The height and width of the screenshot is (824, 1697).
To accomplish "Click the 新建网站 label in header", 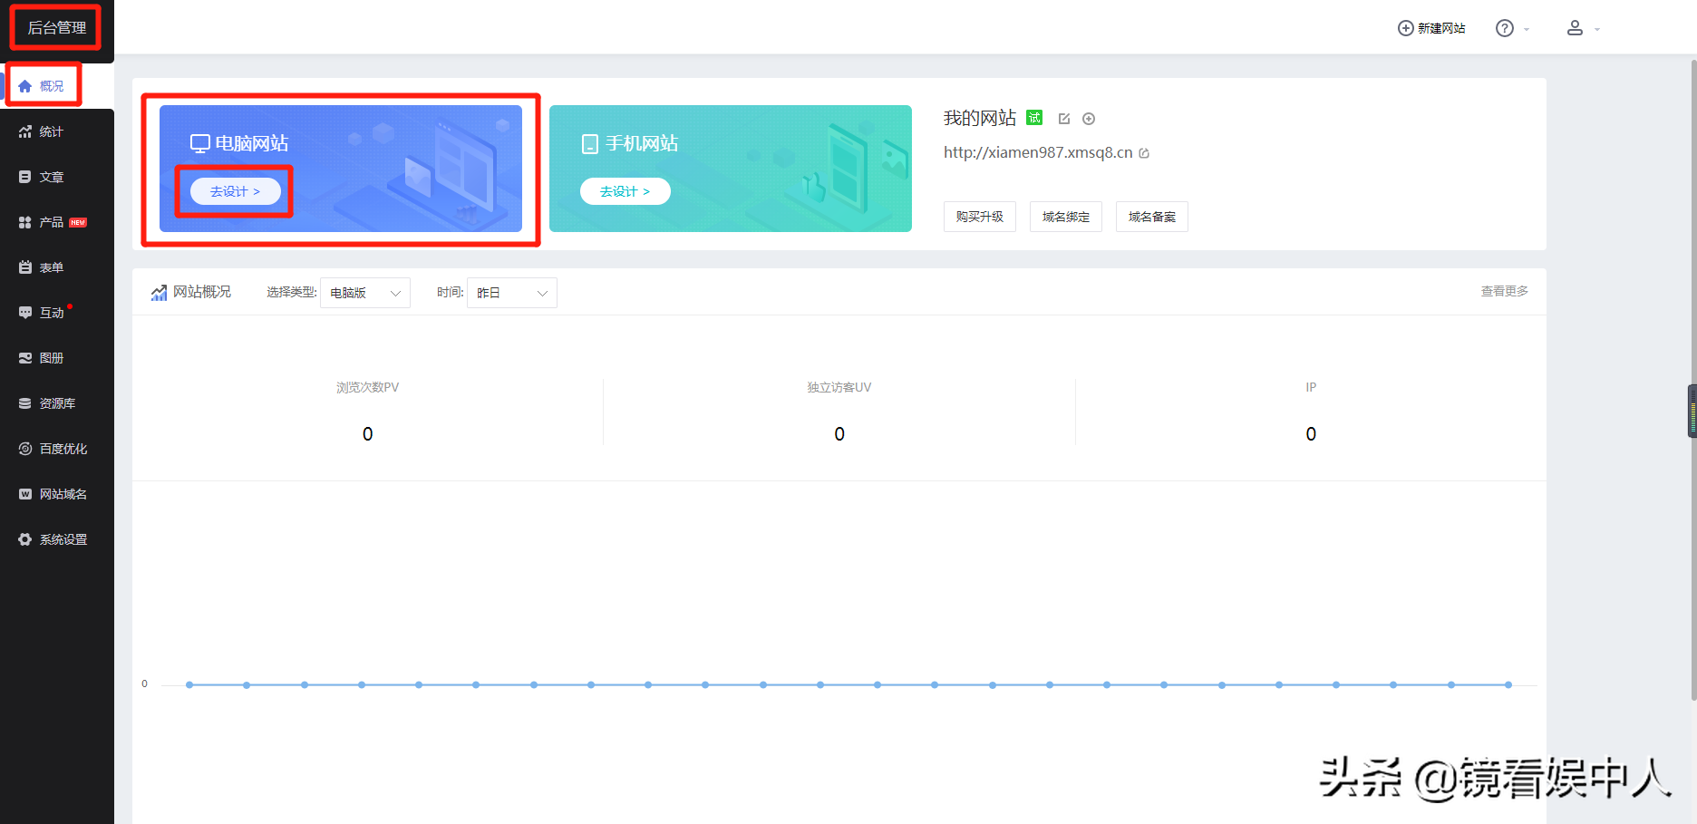I will [x=1441, y=28].
